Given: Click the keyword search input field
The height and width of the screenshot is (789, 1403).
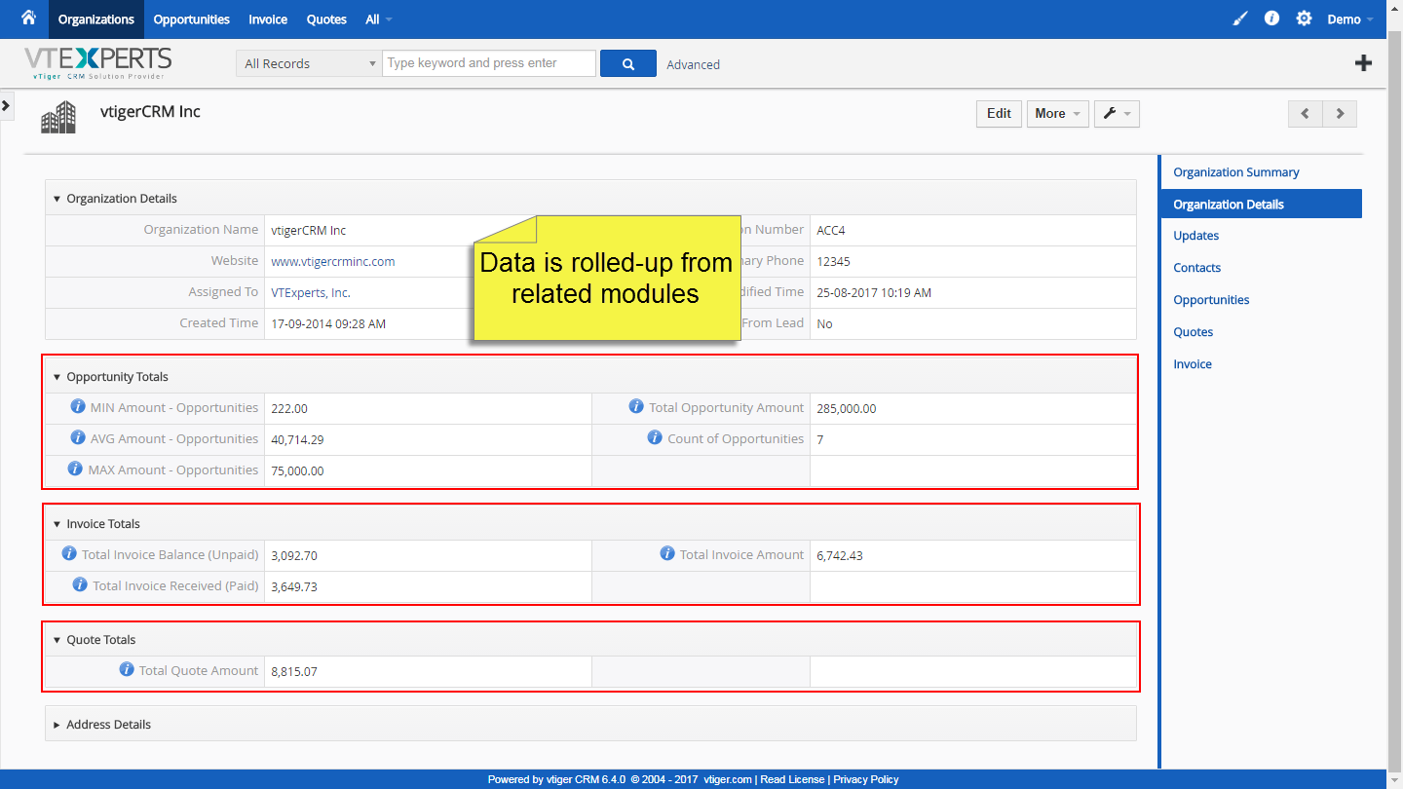Looking at the screenshot, I should click(x=489, y=63).
